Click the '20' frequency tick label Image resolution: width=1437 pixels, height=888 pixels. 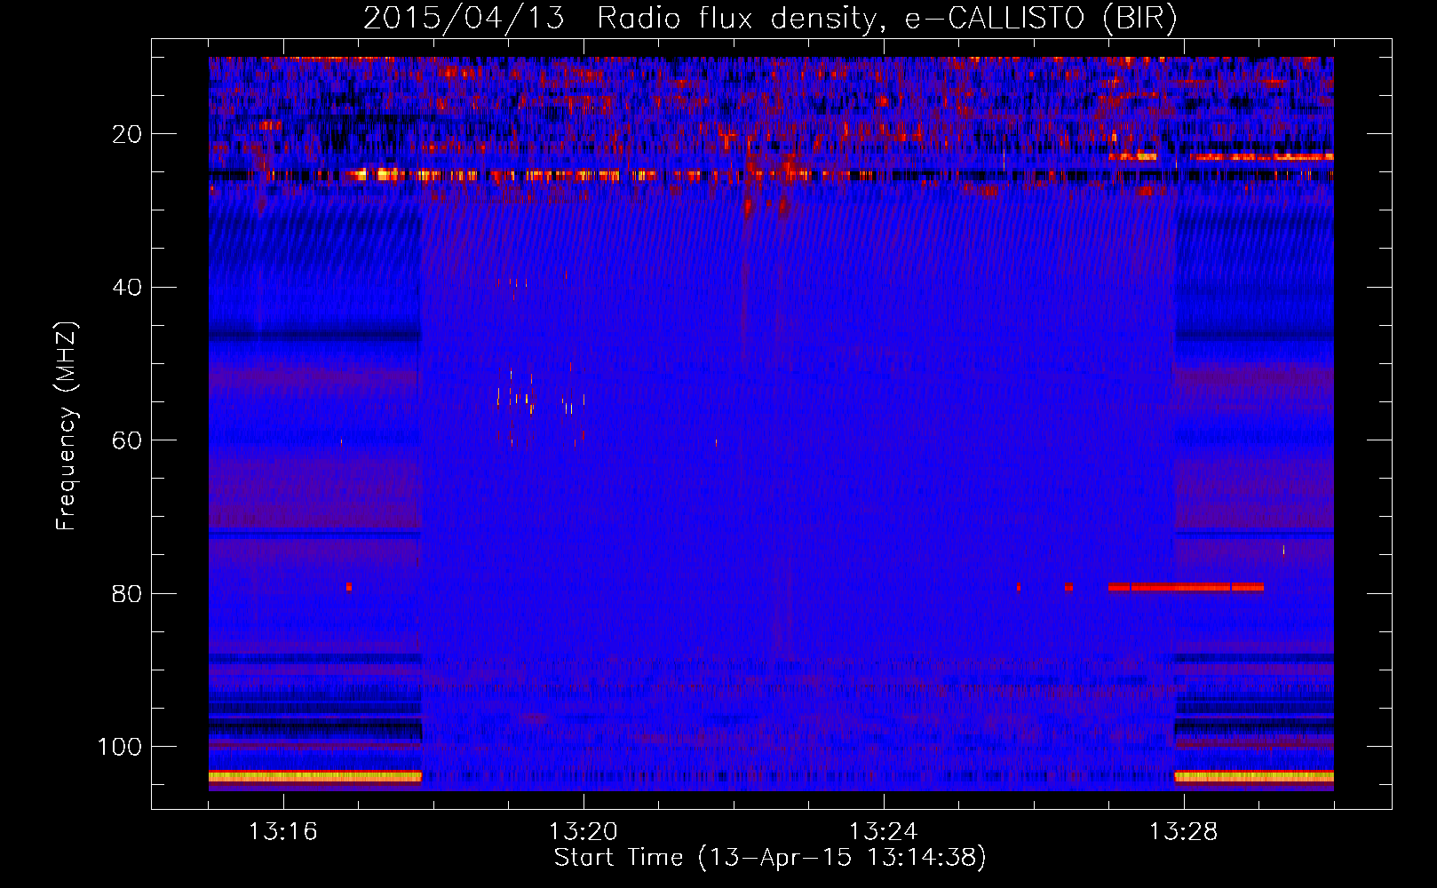pyautogui.click(x=127, y=134)
